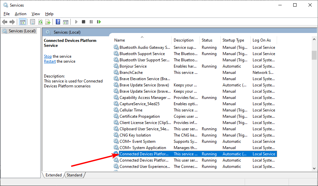Screen dimensions: 318x186
Task: Click the Restart Service icon
Action: (99, 22)
